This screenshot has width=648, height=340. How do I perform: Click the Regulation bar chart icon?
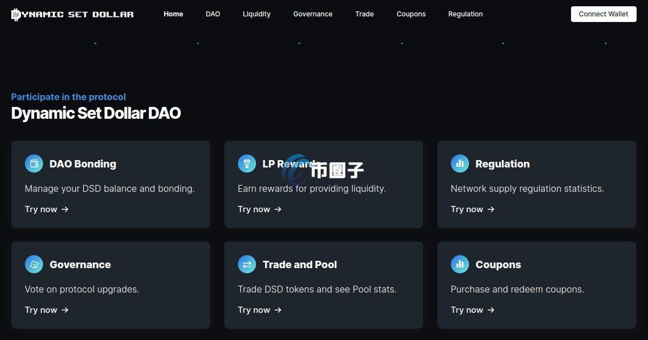(x=460, y=163)
